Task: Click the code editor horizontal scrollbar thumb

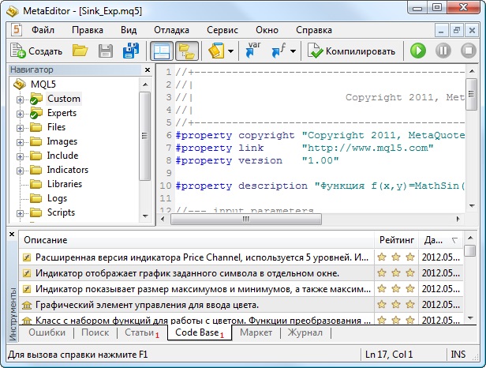Action: tap(246, 219)
